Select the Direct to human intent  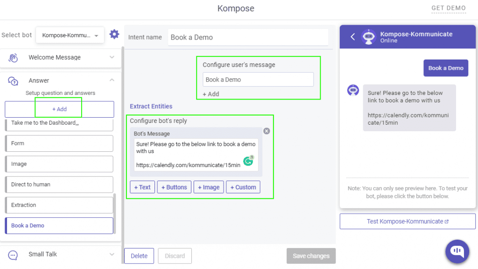pyautogui.click(x=59, y=184)
